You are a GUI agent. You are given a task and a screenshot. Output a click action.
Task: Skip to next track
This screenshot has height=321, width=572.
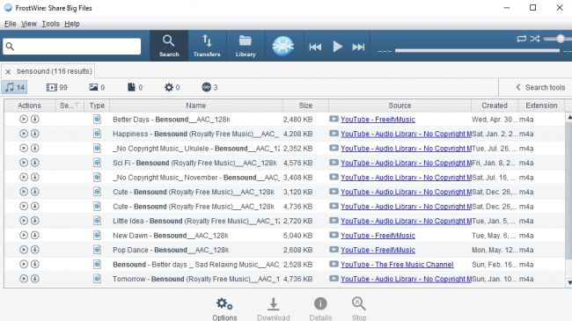pos(358,47)
